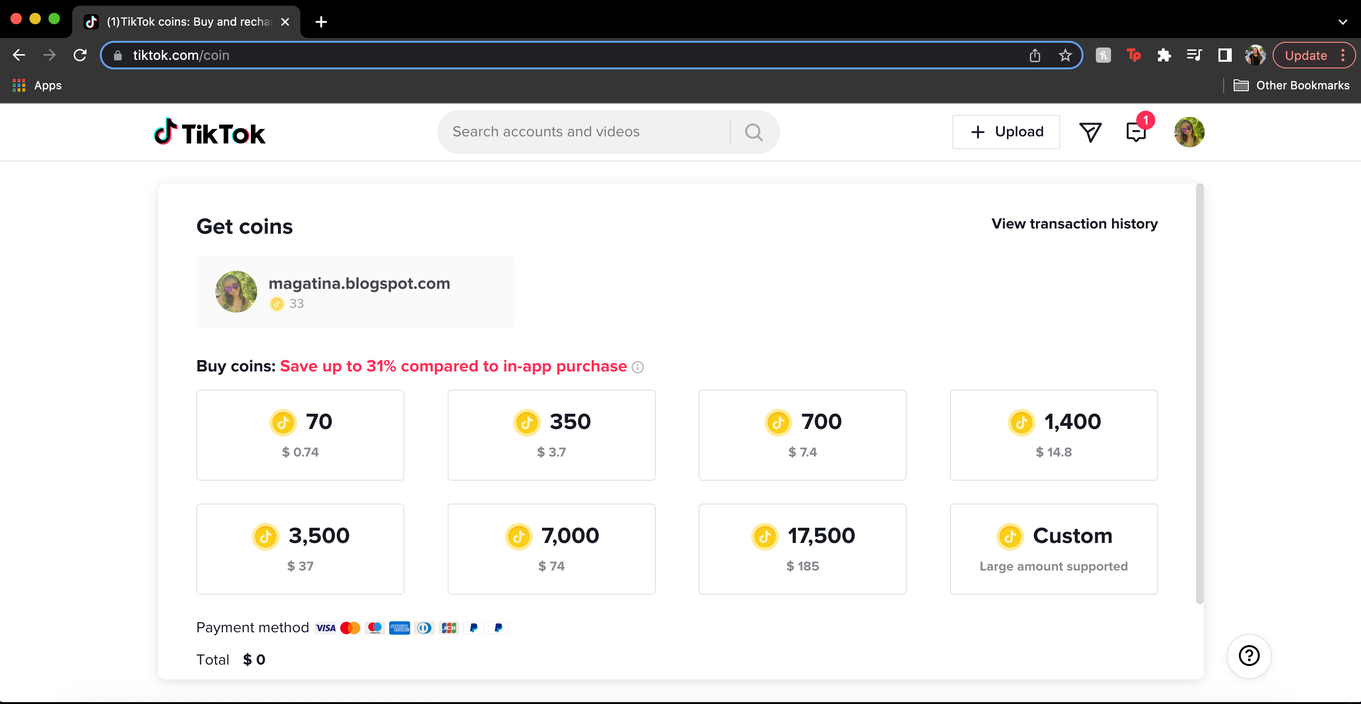The width and height of the screenshot is (1361, 704).
Task: Click the Mastercard payment icon
Action: [350, 628]
